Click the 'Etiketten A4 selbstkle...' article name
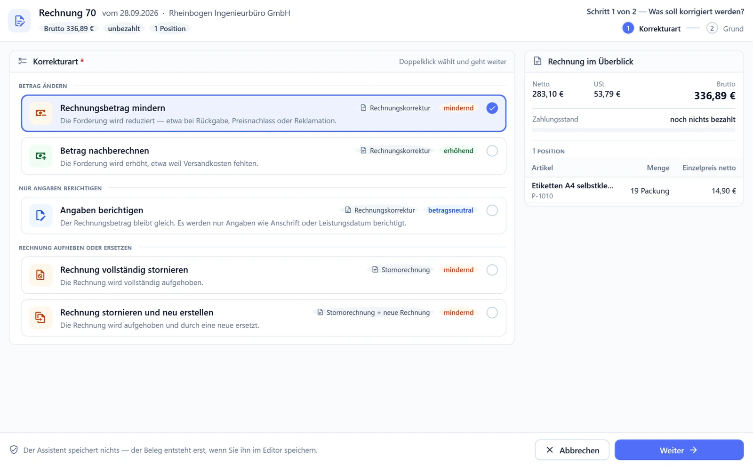 tap(572, 186)
